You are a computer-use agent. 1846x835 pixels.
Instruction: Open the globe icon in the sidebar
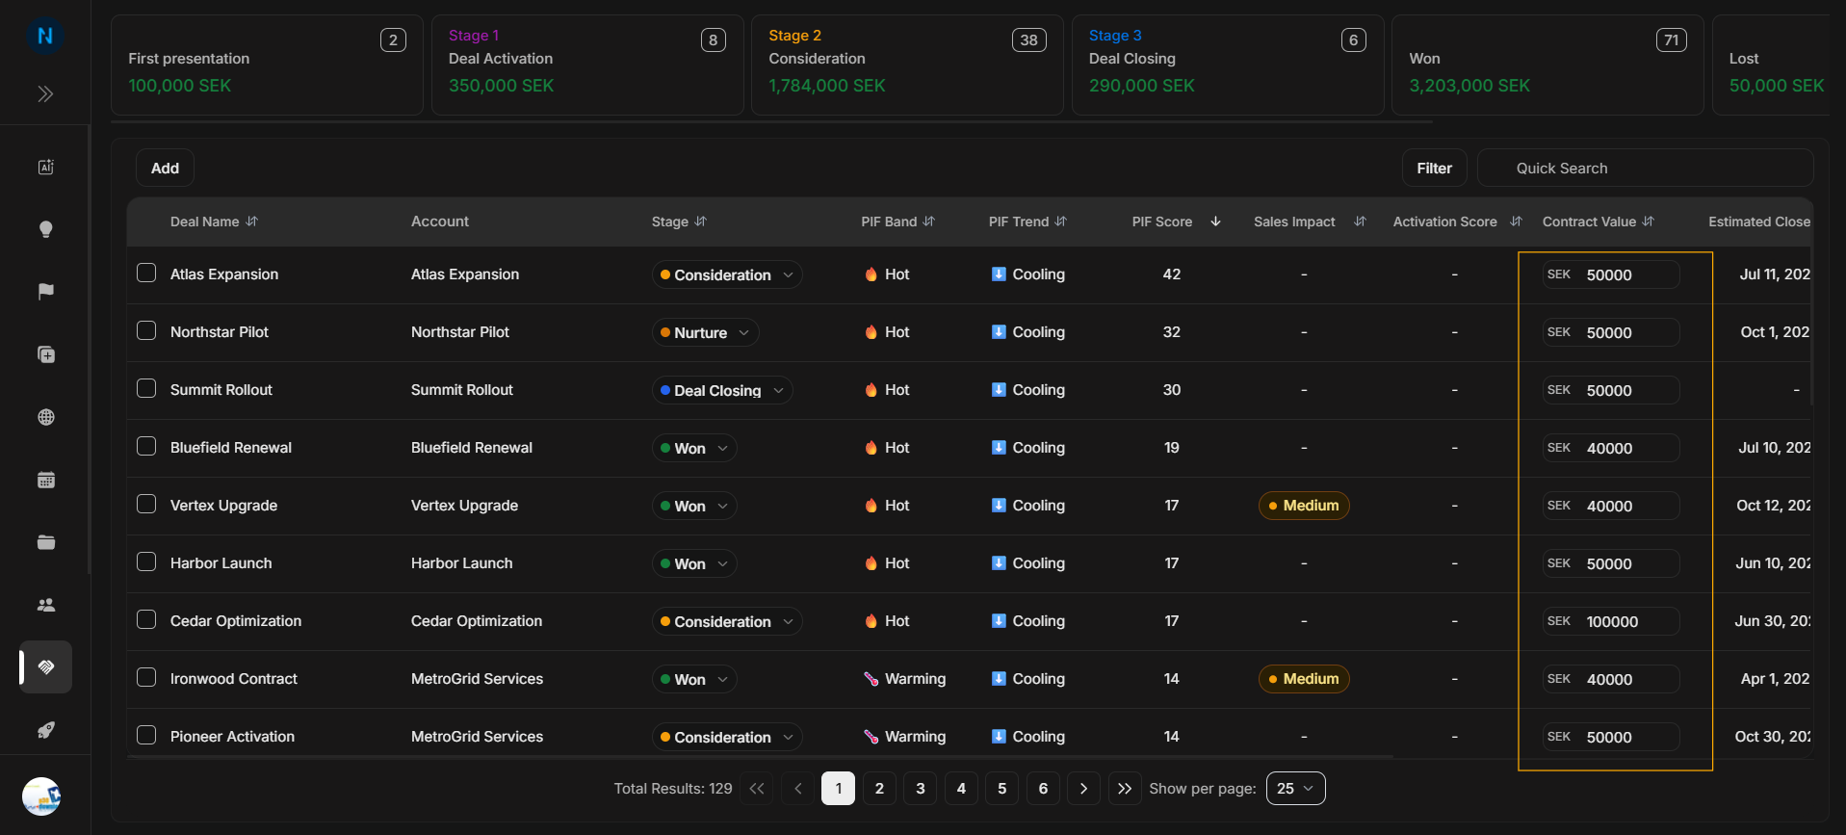(45, 417)
